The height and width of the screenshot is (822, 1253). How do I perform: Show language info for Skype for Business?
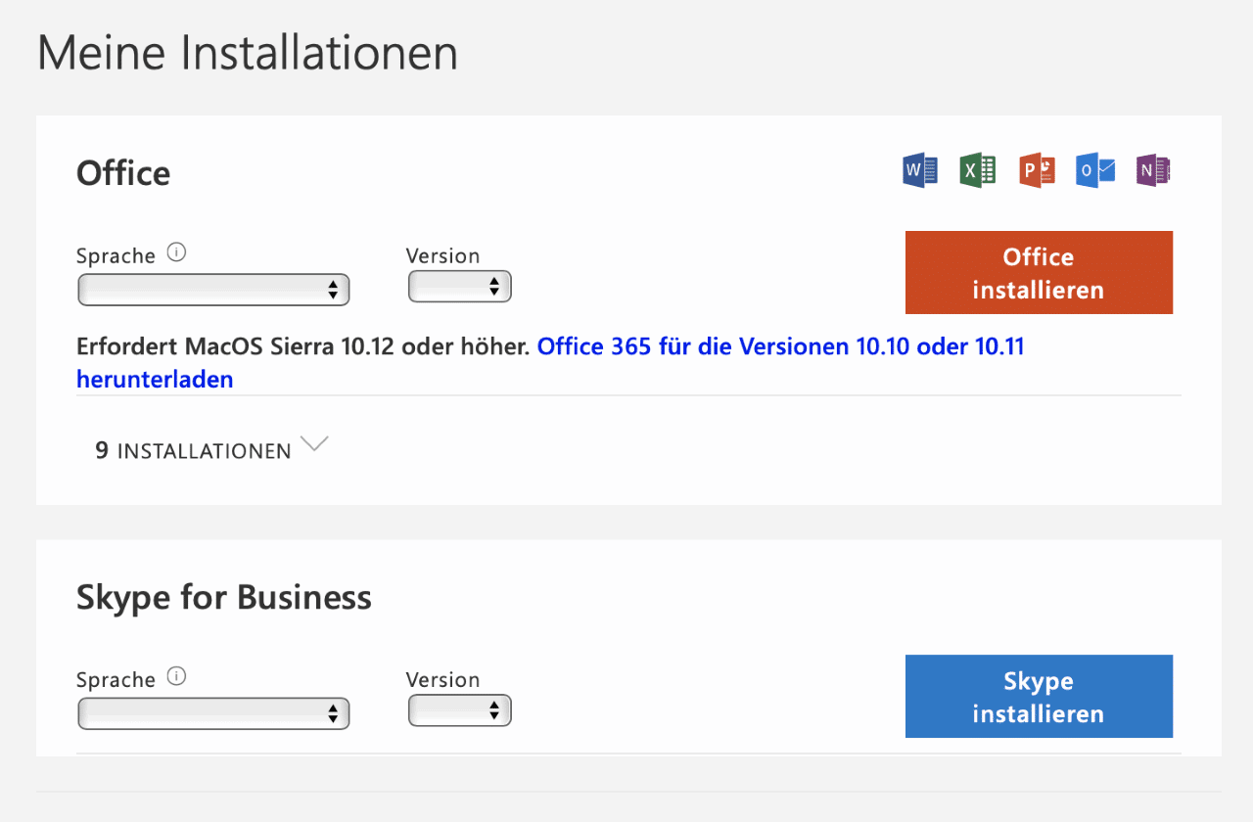(x=176, y=676)
